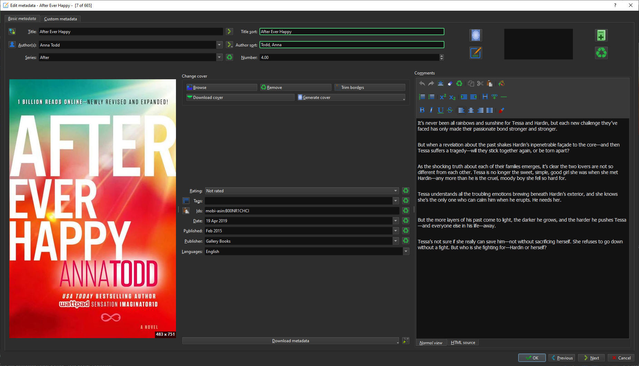Paste into the Ids field

pyautogui.click(x=186, y=211)
